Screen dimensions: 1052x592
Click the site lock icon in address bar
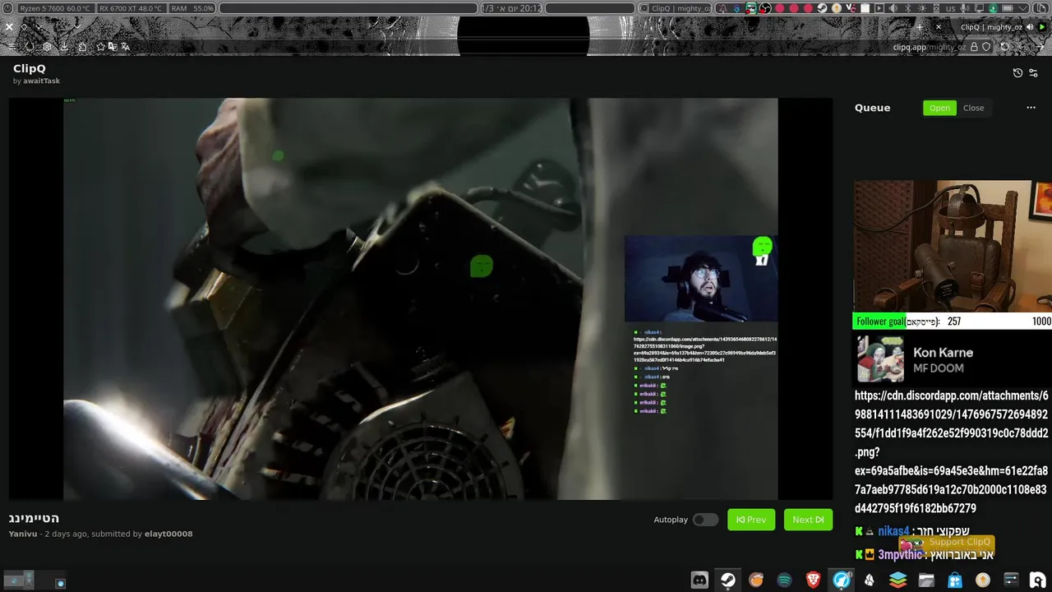pos(974,47)
